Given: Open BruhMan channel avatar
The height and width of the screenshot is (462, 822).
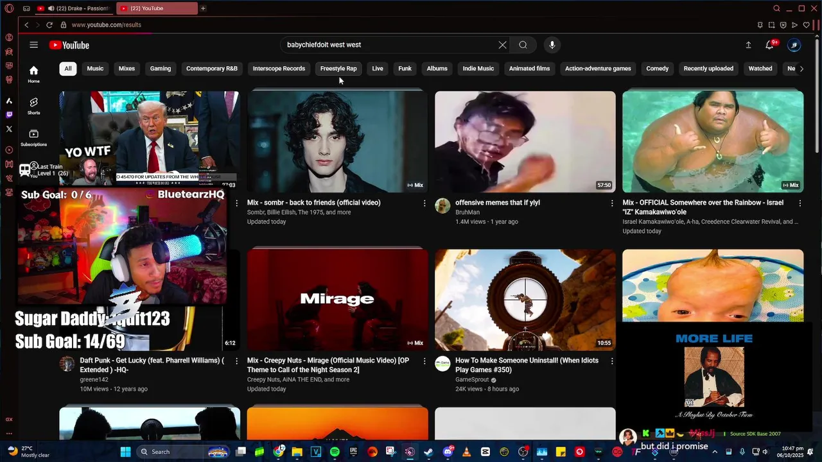Looking at the screenshot, I should [x=442, y=205].
